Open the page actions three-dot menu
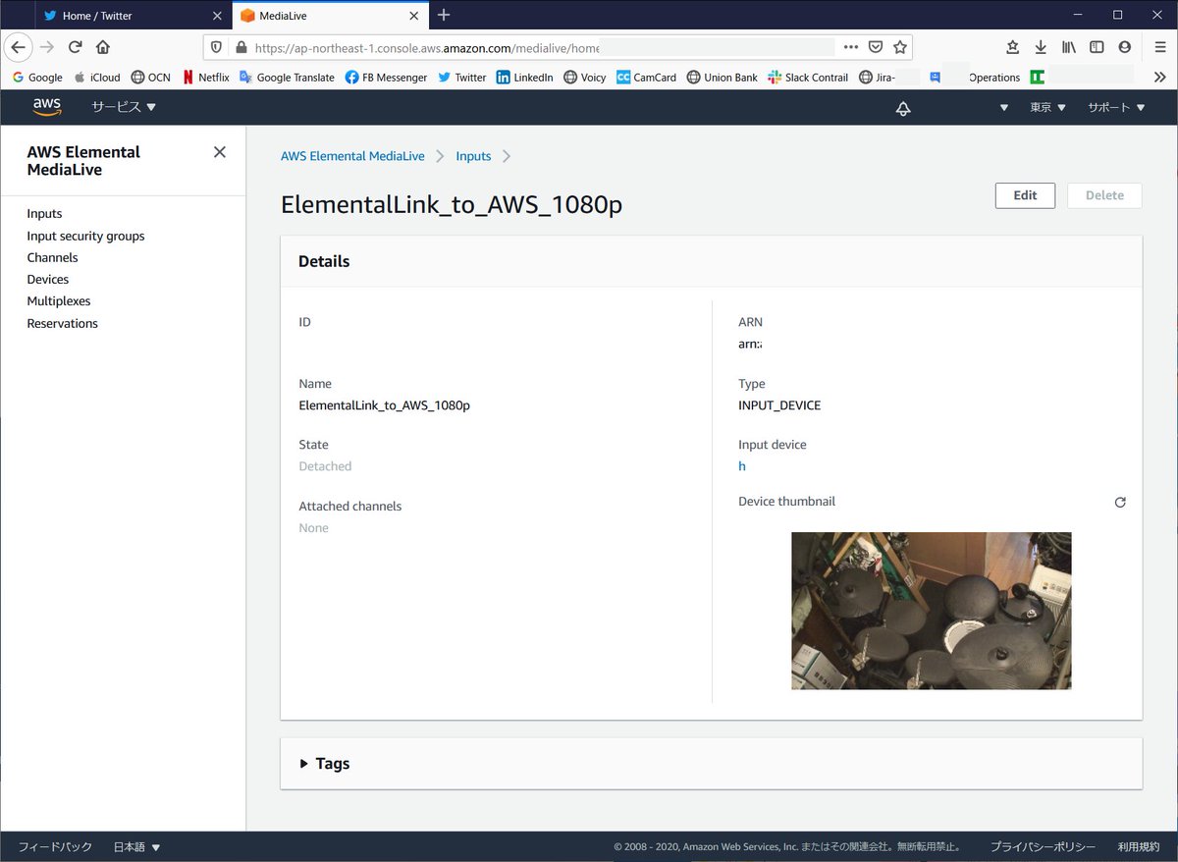 coord(851,47)
